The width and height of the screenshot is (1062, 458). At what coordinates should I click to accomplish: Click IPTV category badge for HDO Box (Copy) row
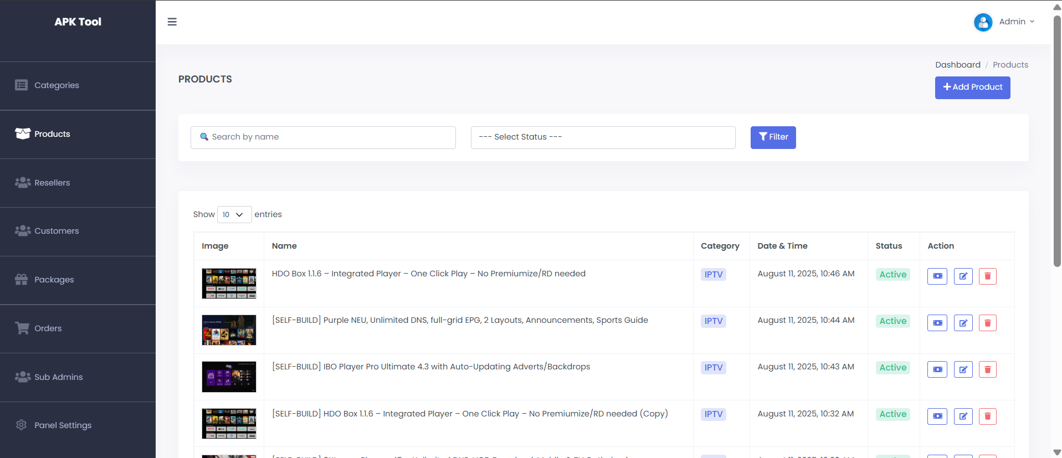714,414
